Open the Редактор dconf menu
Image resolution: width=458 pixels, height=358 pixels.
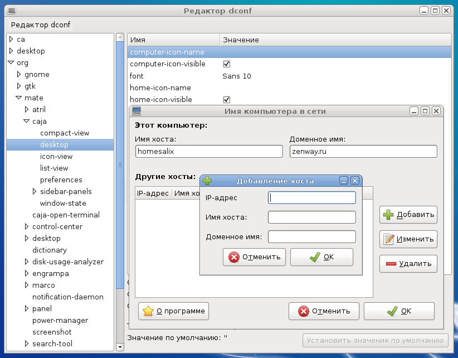pos(41,25)
